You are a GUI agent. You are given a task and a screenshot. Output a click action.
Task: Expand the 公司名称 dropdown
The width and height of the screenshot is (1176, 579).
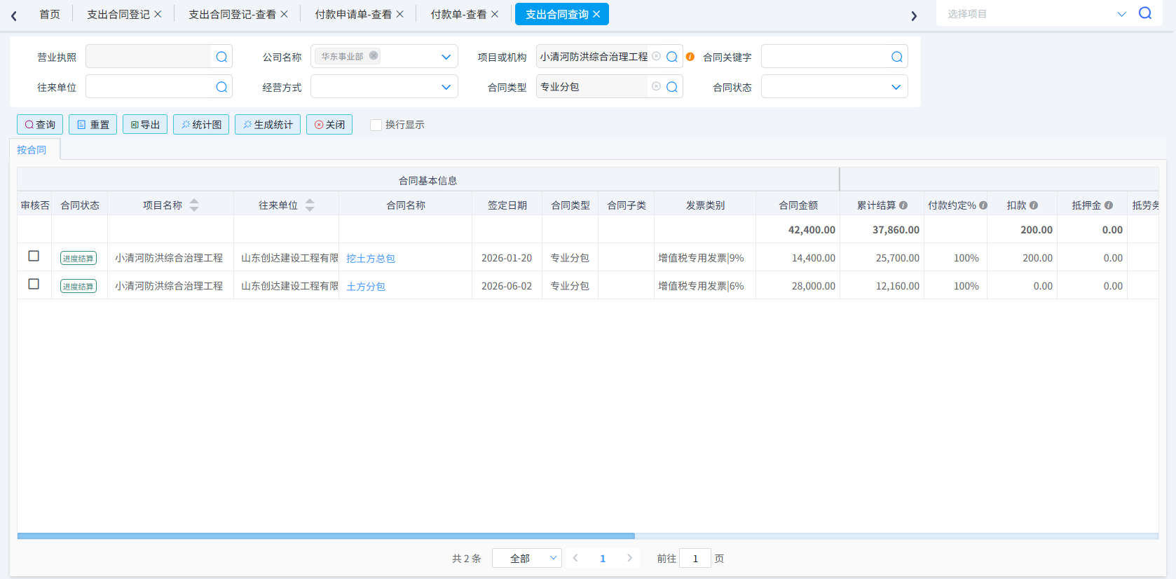446,57
